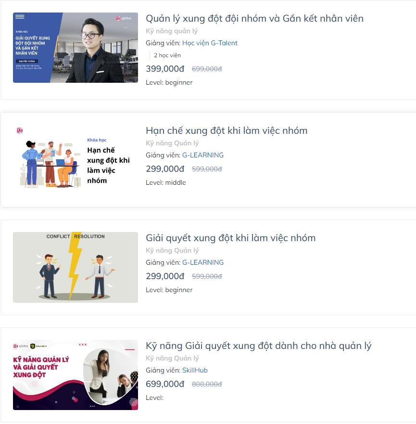Visit instructor Học viện G-Talent page
The height and width of the screenshot is (424, 416).
tap(210, 43)
